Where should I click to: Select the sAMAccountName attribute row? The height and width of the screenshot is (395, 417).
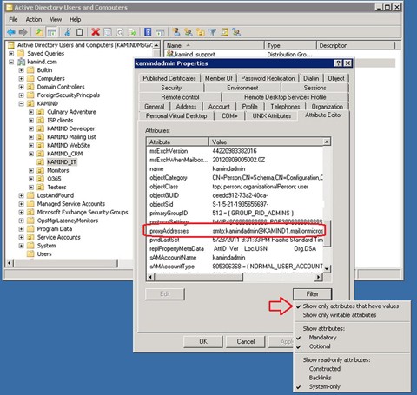[235, 258]
